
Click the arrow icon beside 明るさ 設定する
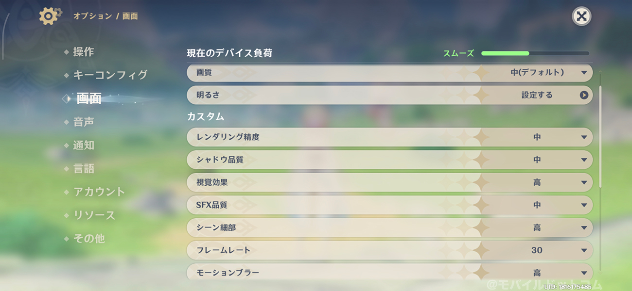coord(584,95)
